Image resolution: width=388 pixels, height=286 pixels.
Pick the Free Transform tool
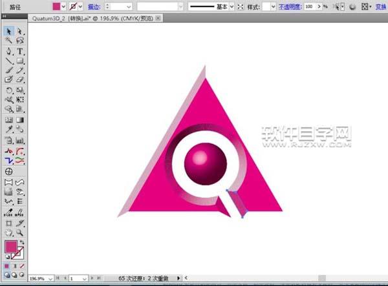pos(20,100)
